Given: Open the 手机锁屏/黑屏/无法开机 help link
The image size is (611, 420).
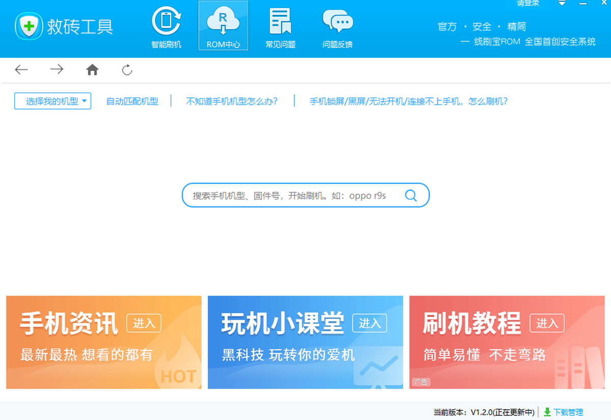Looking at the screenshot, I should pos(409,101).
